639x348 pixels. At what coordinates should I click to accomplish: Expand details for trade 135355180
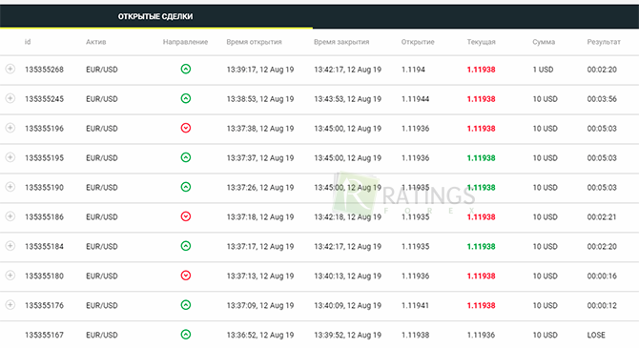tap(10, 276)
